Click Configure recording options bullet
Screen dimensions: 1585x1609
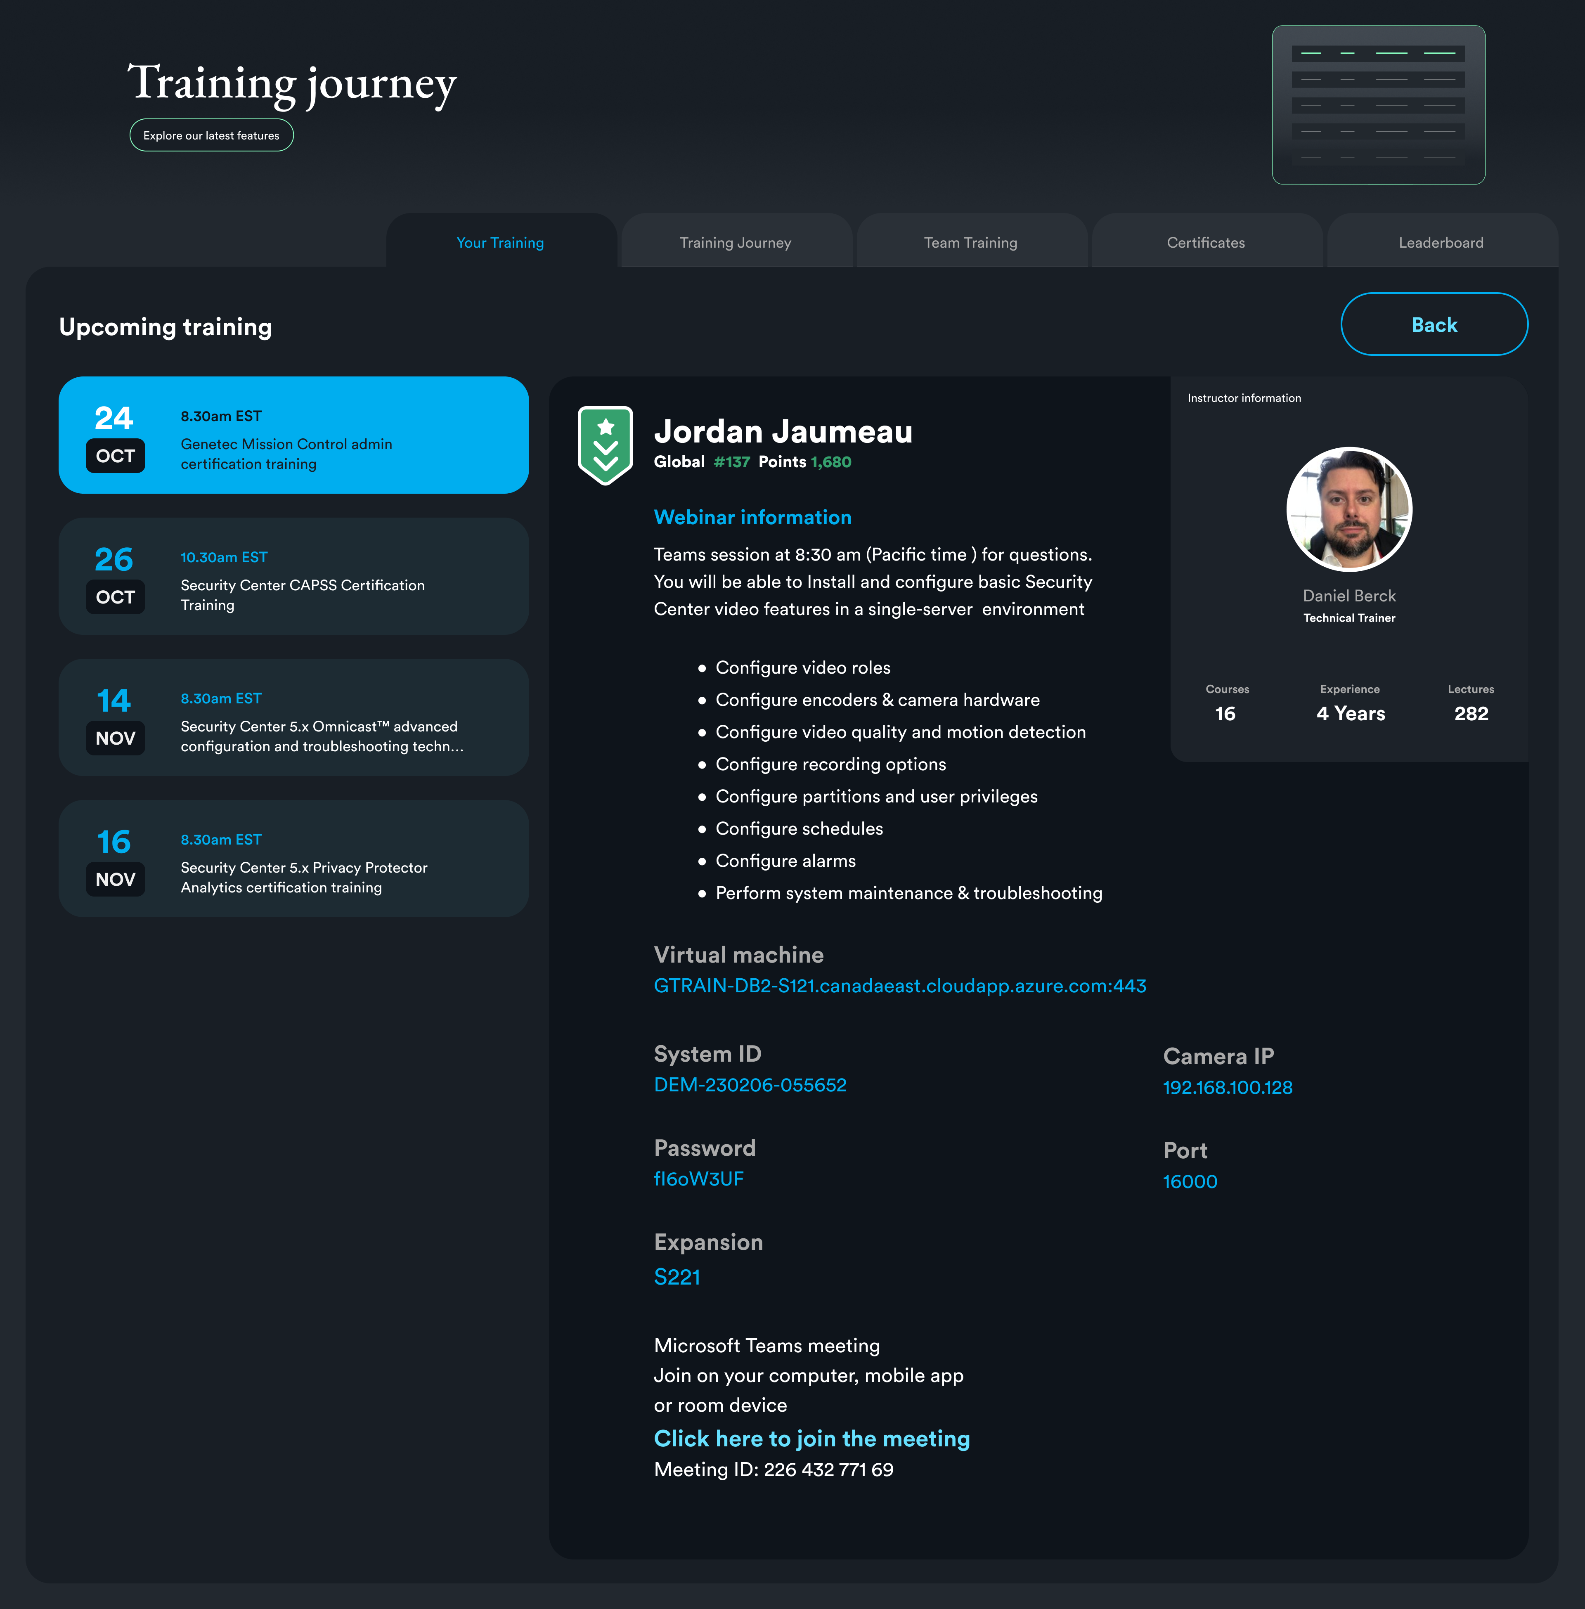pyautogui.click(x=831, y=764)
